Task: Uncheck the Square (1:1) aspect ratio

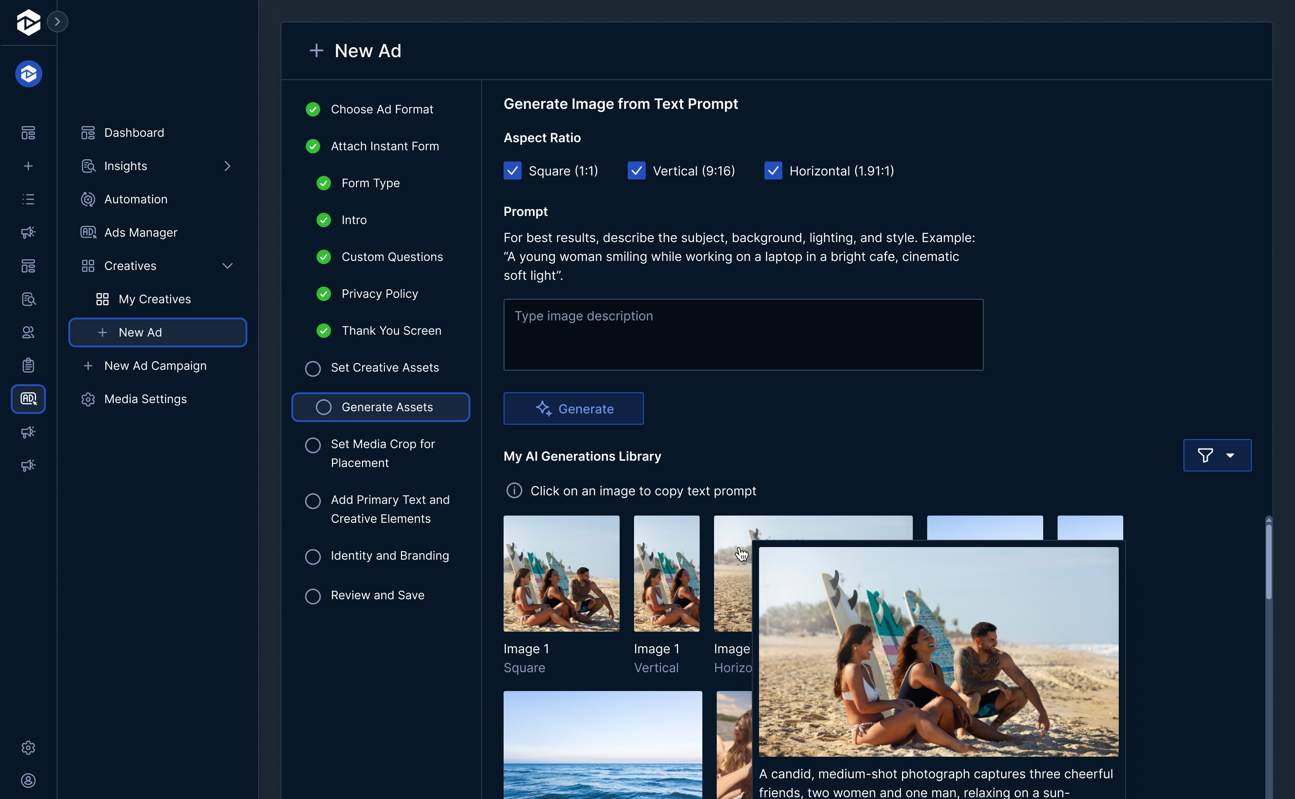Action: (512, 170)
